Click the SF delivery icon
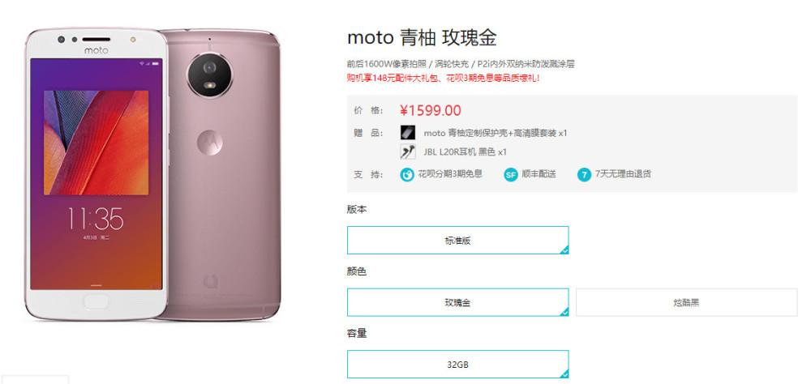 pyautogui.click(x=510, y=175)
